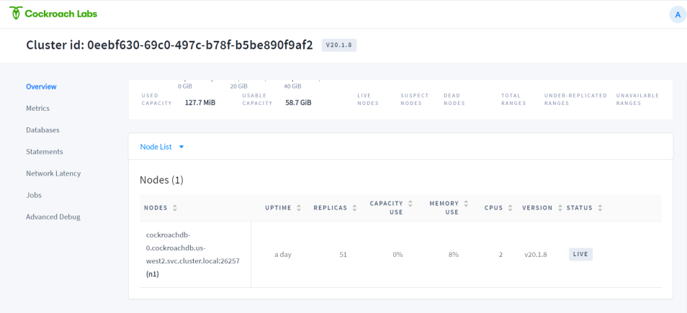The height and width of the screenshot is (313, 687).
Task: Click the USABLE CAPACITY label
Action: point(257,99)
